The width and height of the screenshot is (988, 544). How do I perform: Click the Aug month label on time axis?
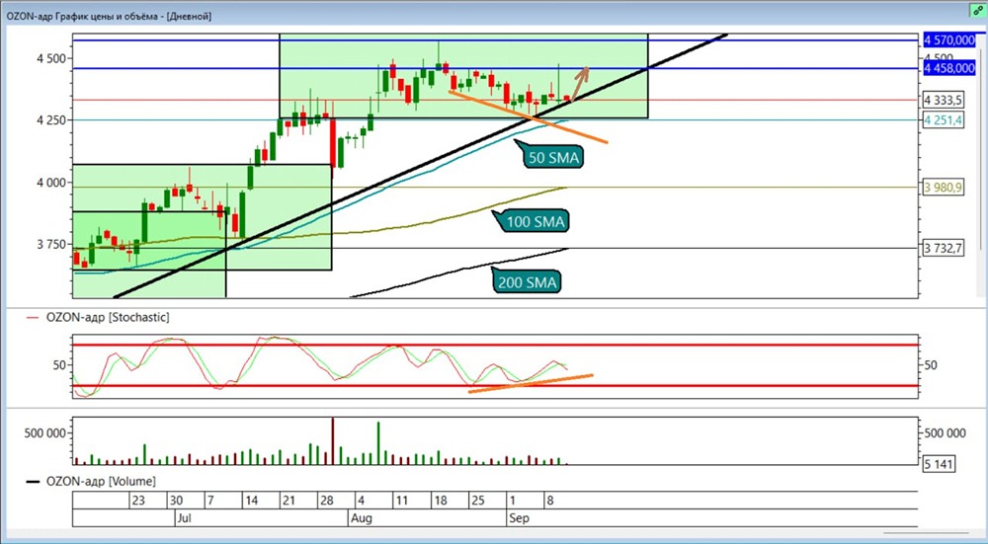pyautogui.click(x=360, y=518)
